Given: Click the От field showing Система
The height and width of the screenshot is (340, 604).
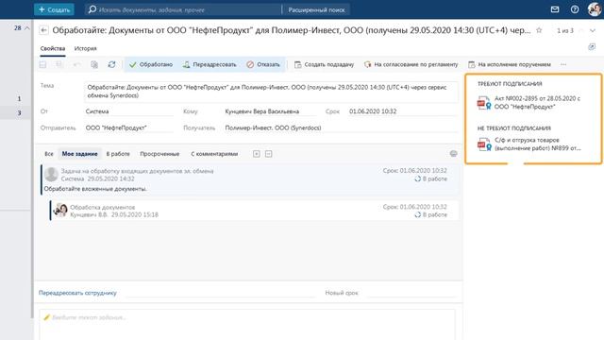Looking at the screenshot, I should pos(128,111).
